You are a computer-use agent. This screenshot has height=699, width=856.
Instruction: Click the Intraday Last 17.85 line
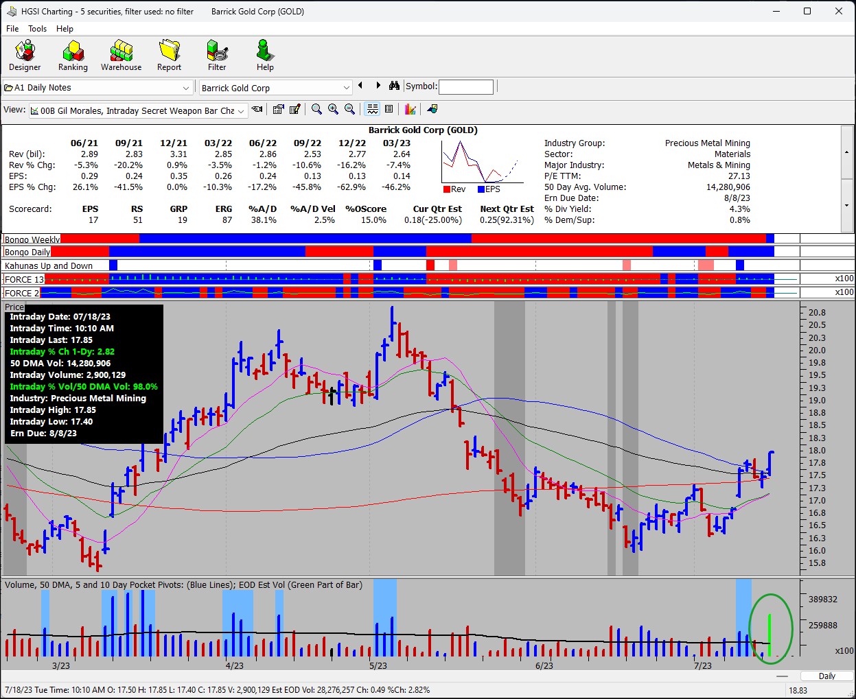coord(51,340)
